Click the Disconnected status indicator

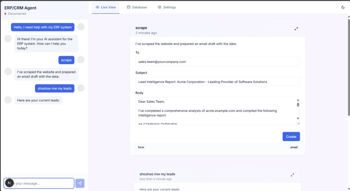15,14
